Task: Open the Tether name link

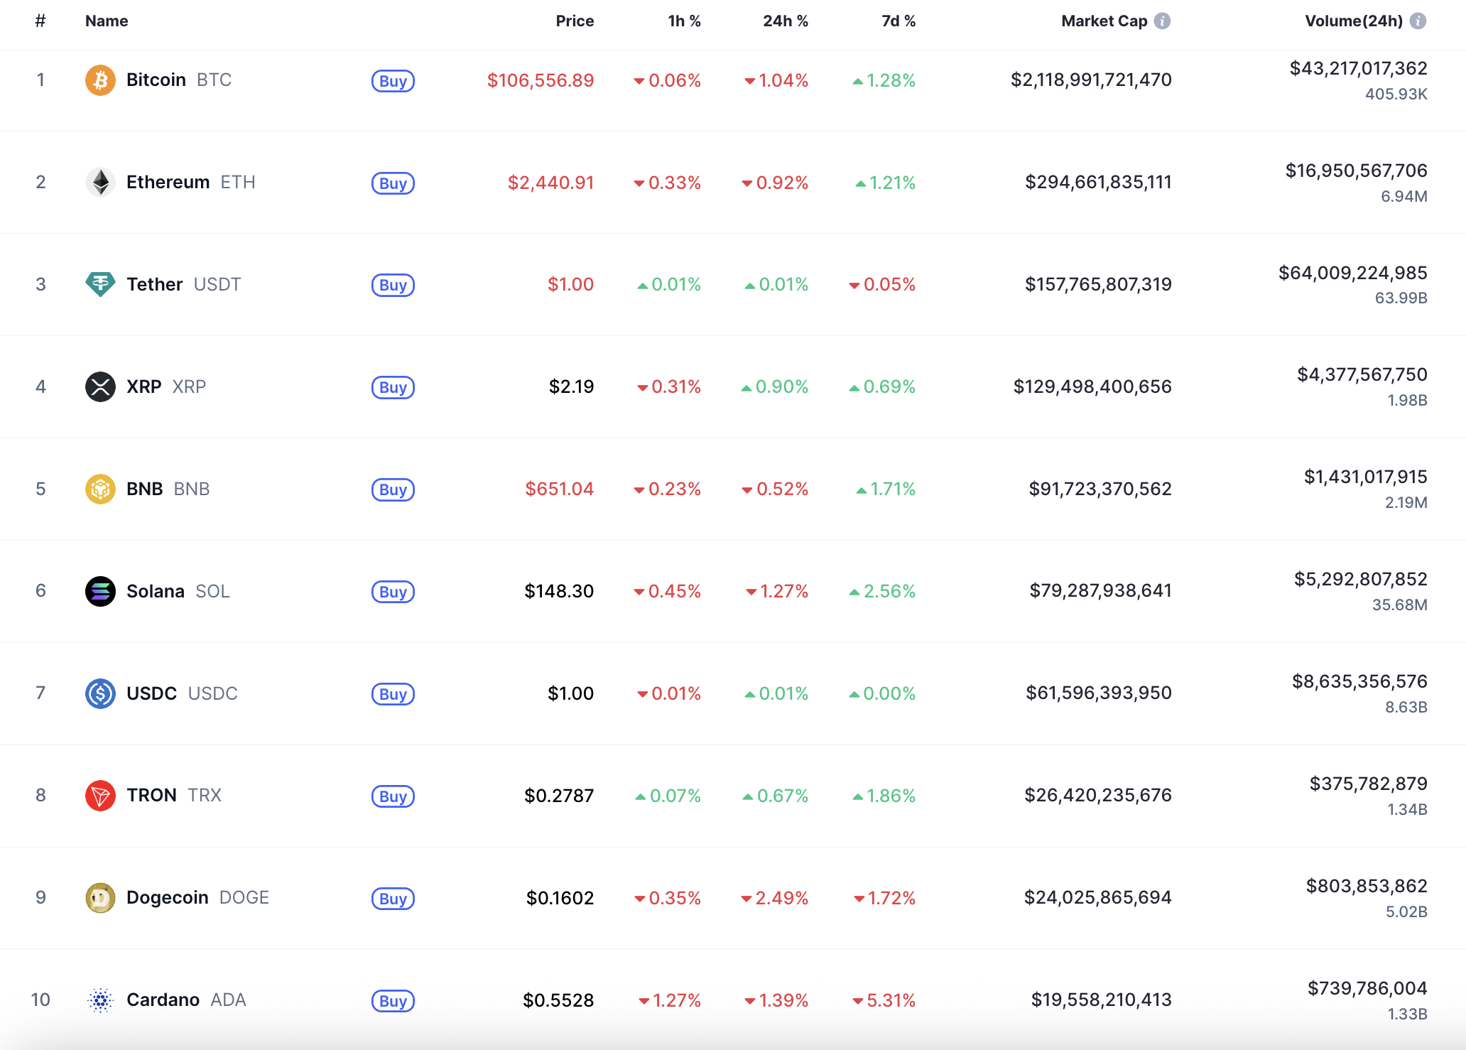Action: (x=155, y=285)
